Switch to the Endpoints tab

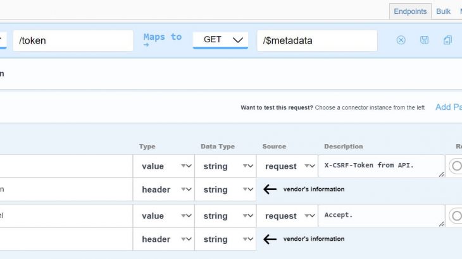pos(410,11)
